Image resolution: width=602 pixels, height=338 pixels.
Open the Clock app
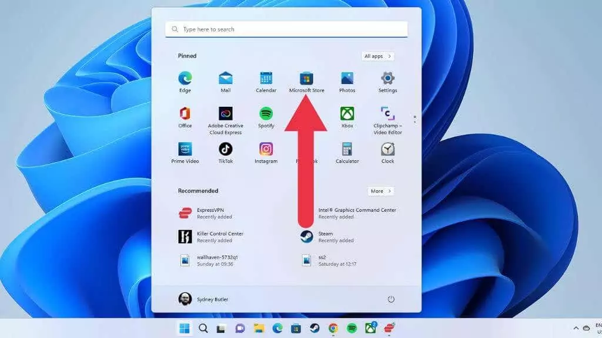(x=387, y=153)
